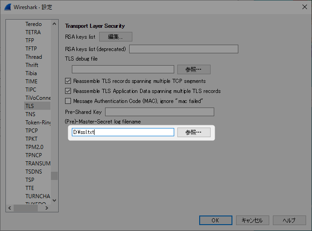This screenshot has width=312, height=231.
Task: Close the Wireshark settings dialog
Action: coord(304,7)
